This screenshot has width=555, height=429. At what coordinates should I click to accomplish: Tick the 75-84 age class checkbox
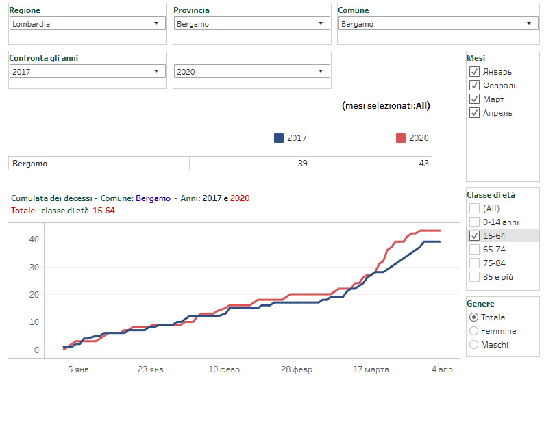474,263
